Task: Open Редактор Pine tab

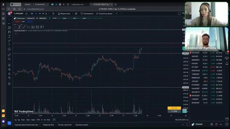Action: (x=49, y=125)
